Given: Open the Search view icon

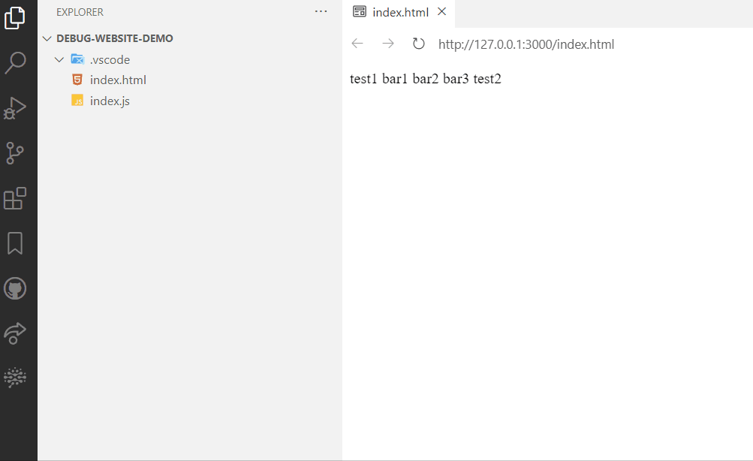Looking at the screenshot, I should (15, 63).
